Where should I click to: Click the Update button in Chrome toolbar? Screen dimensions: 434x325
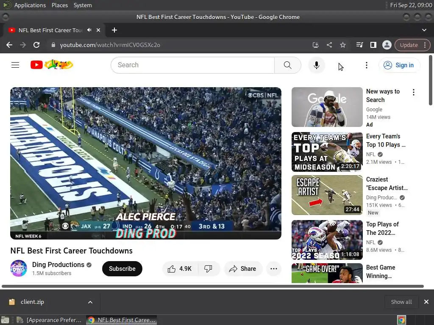(409, 45)
